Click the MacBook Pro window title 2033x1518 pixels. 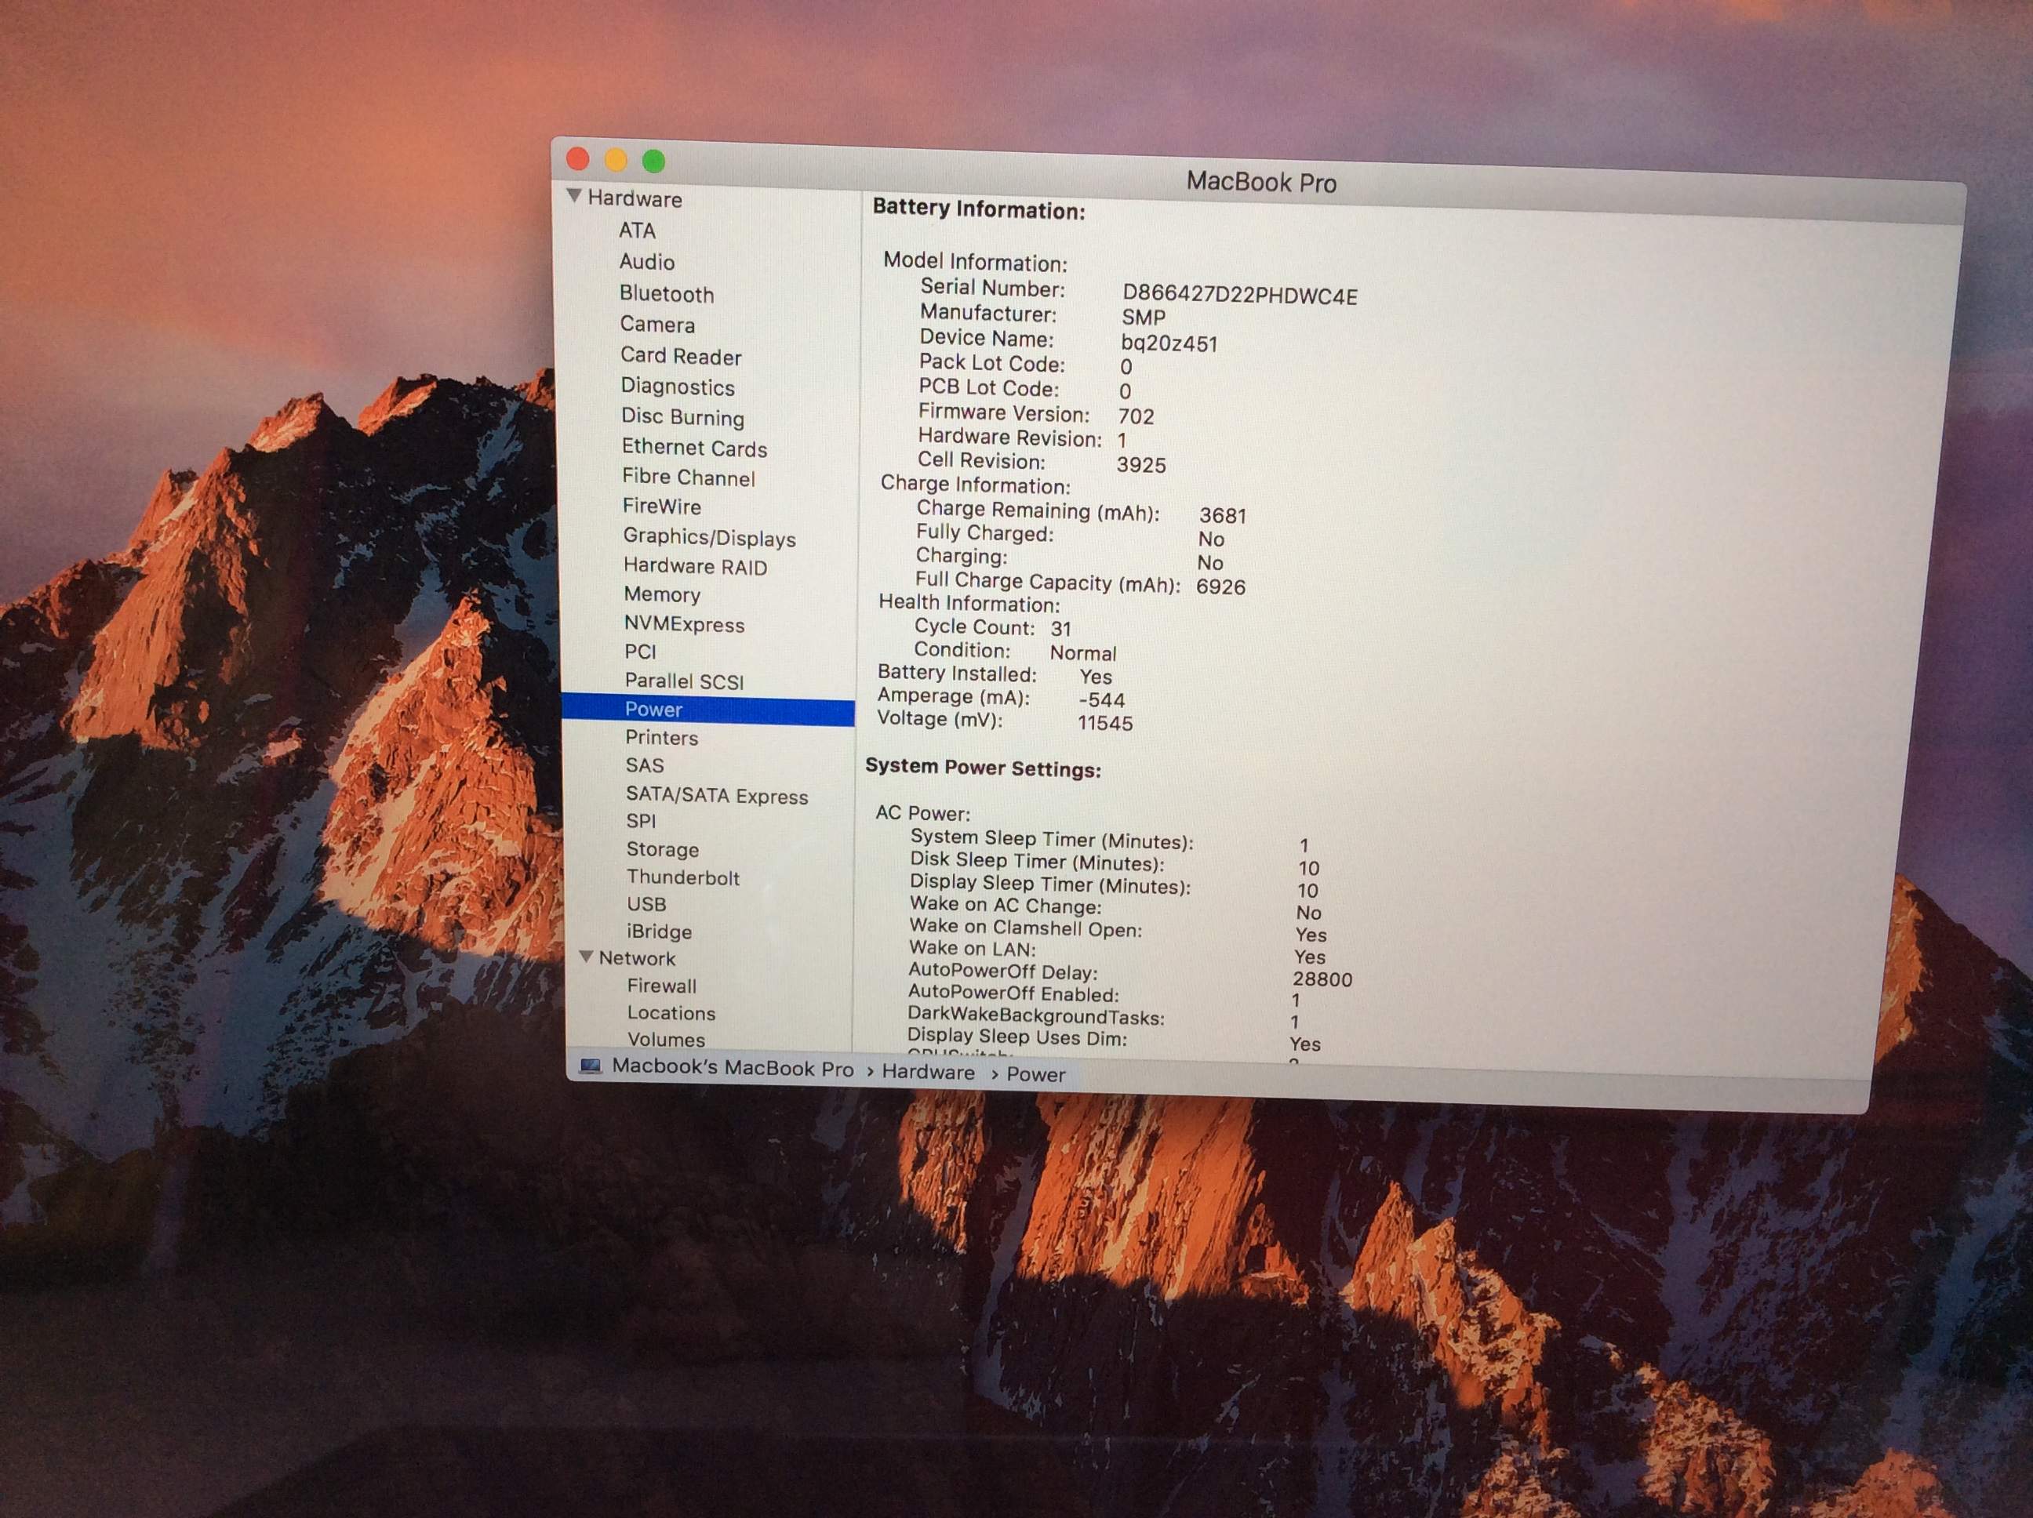1261,182
